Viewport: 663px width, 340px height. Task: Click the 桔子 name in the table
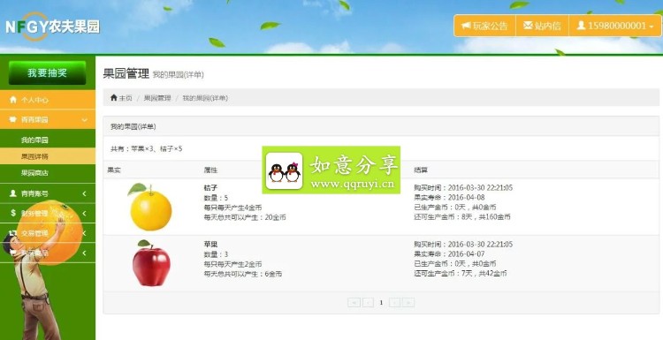tap(210, 187)
